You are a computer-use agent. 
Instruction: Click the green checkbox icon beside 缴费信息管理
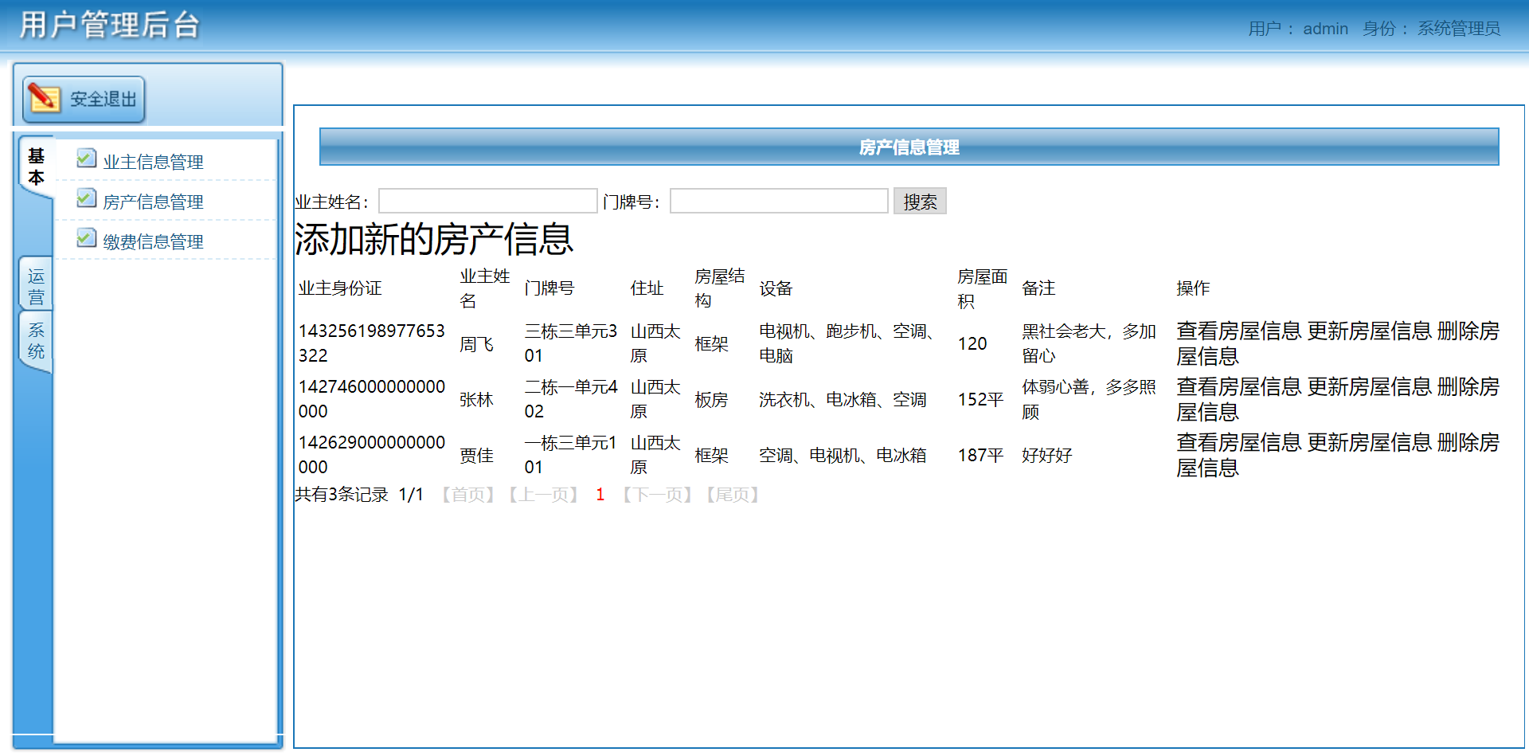tap(85, 237)
